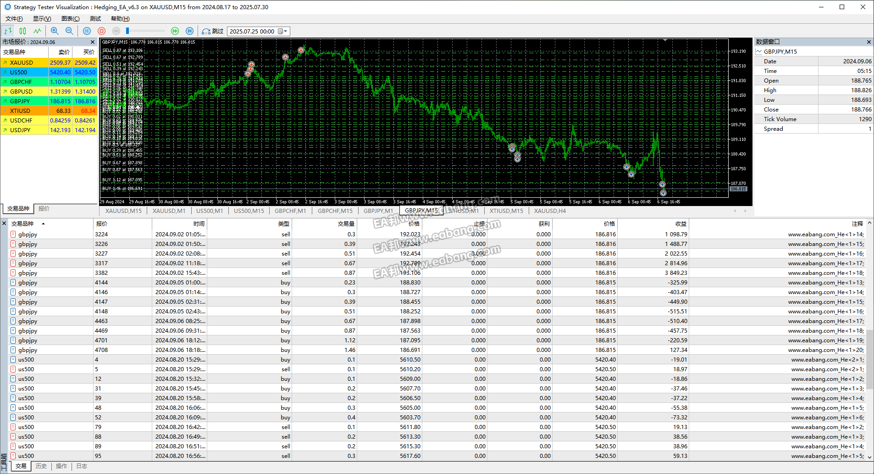Open the 显示(V) menu
The width and height of the screenshot is (874, 474).
(x=42, y=19)
